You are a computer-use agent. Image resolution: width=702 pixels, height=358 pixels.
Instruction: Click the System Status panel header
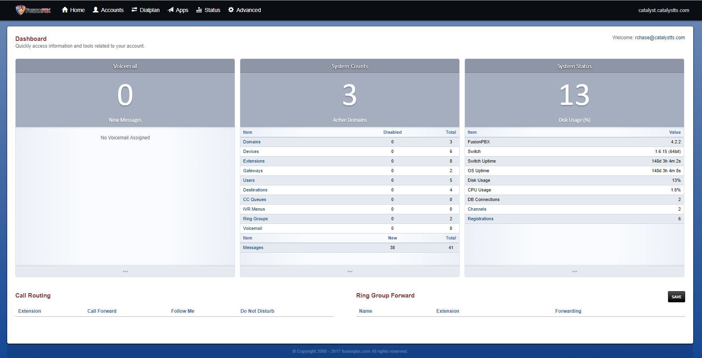pos(575,66)
